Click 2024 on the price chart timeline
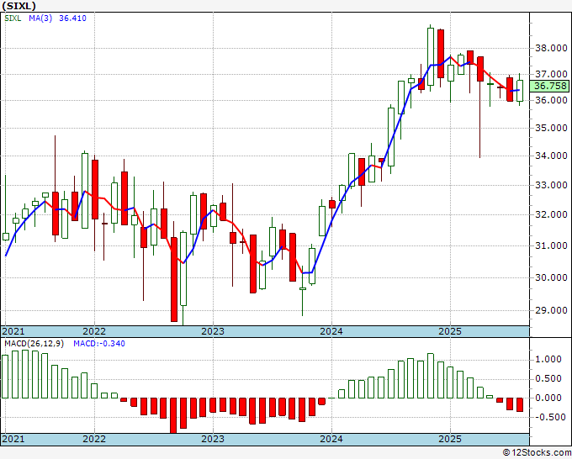Screen dimensions: 572x459 pyautogui.click(x=331, y=331)
